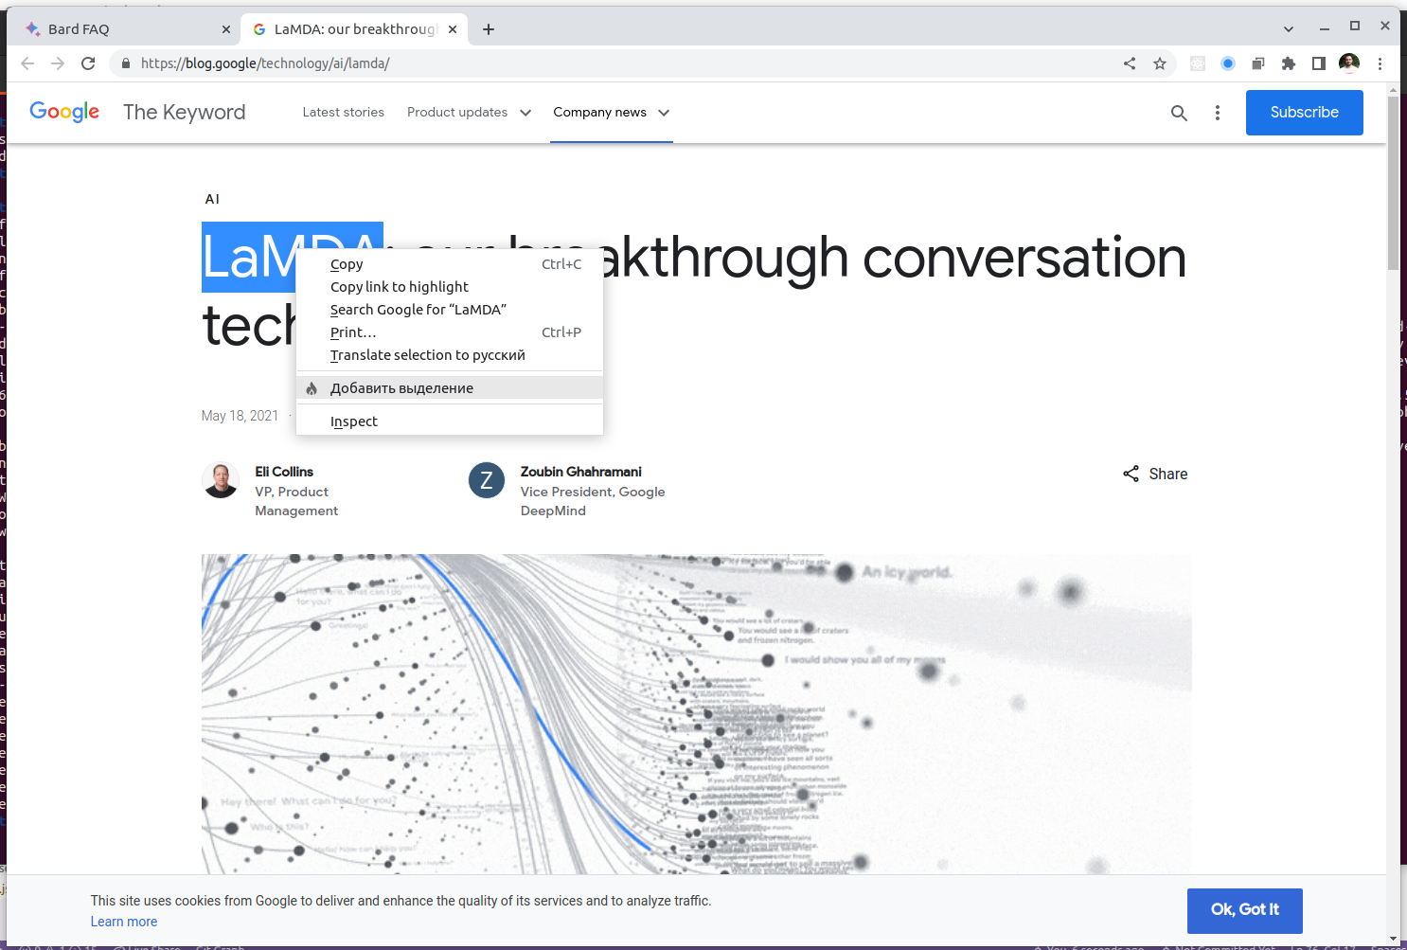This screenshot has height=950, width=1407.
Task: Select the LaMDA article tab
Action: pos(355,29)
